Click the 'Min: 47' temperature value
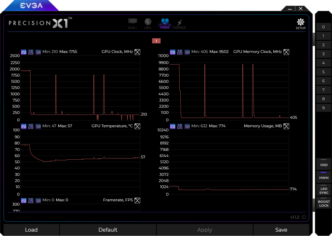The image size is (332, 236). tap(49, 126)
